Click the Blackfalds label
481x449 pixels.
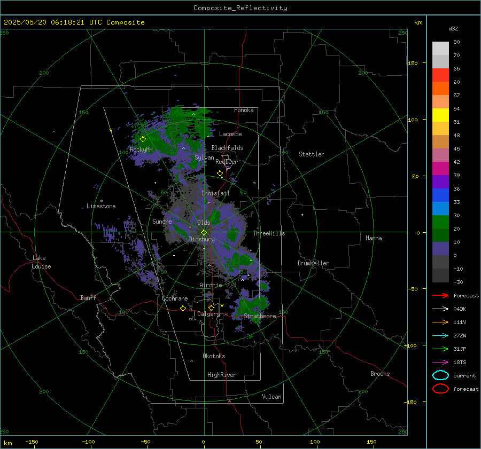[x=227, y=148]
